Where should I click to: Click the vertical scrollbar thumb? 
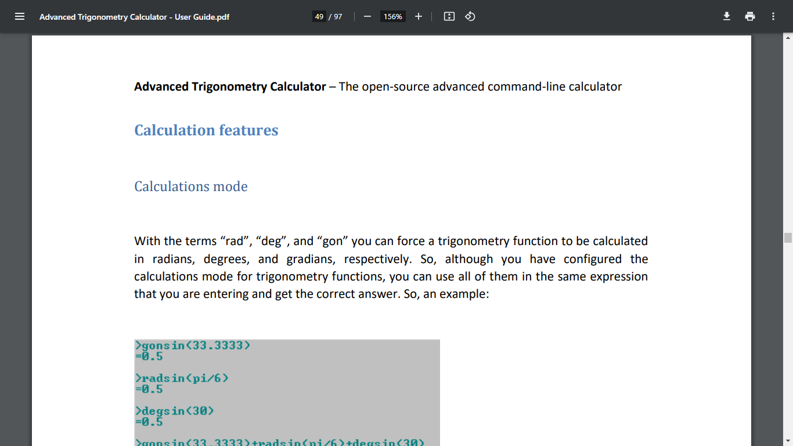(788, 238)
